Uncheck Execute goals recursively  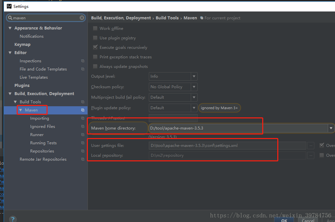tap(95, 47)
